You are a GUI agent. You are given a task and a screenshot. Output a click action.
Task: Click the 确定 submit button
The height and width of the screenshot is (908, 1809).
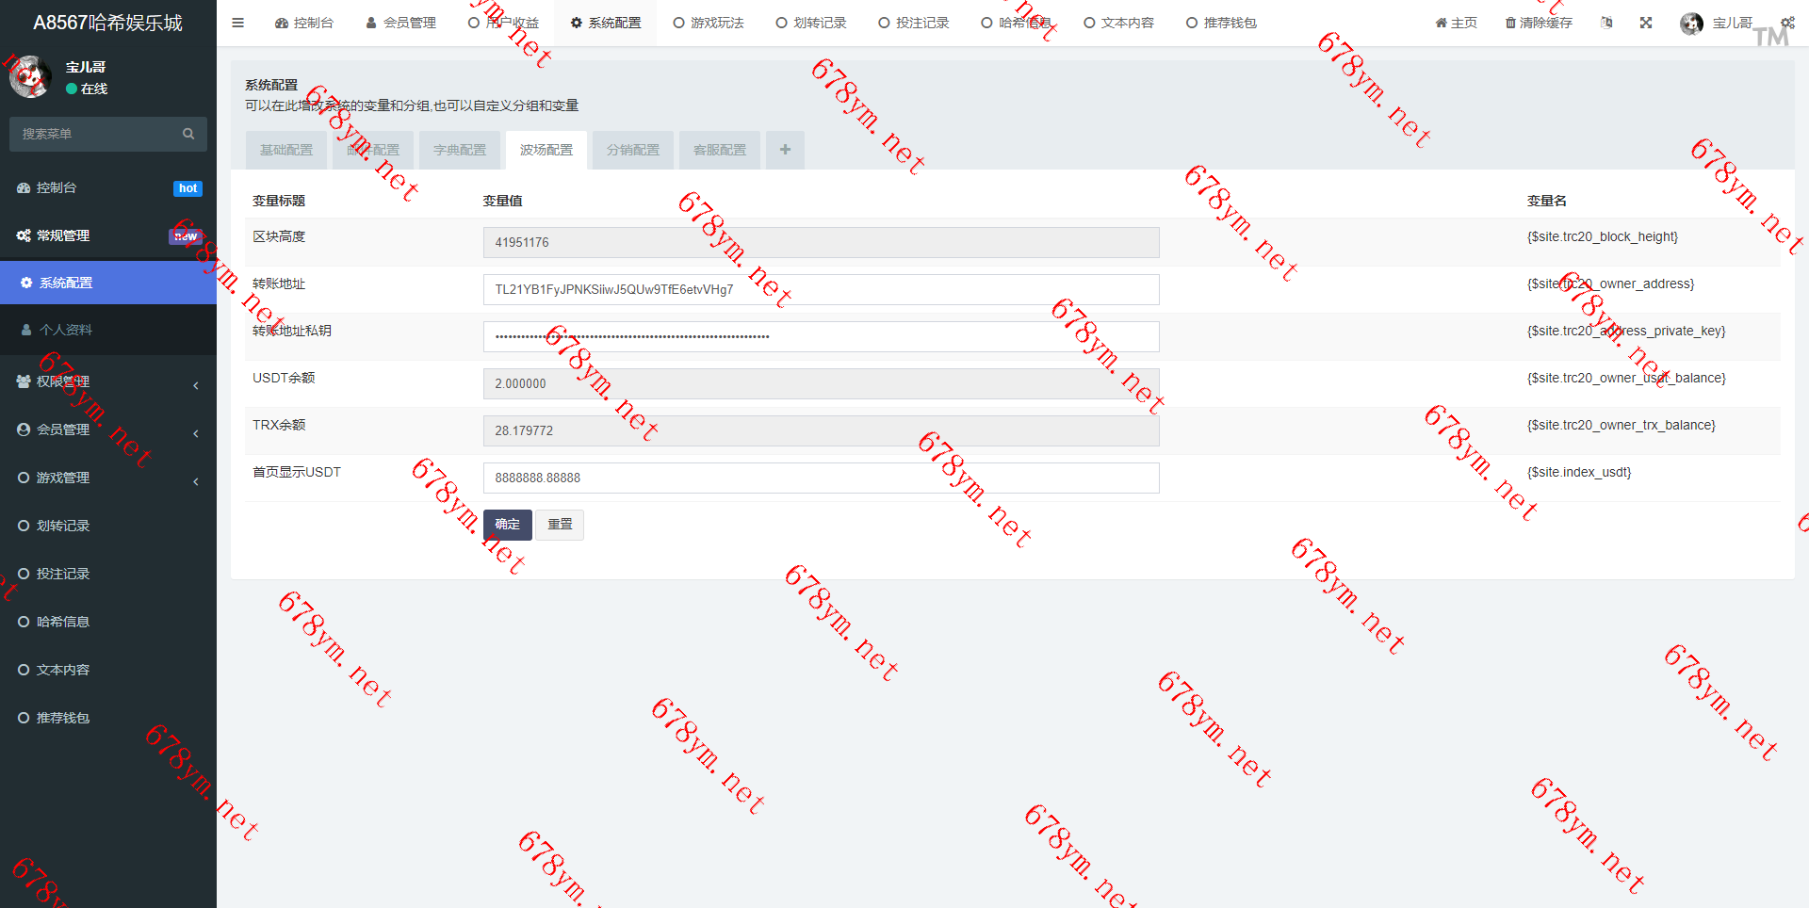[507, 525]
